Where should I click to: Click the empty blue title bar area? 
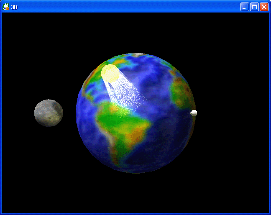point(125,7)
